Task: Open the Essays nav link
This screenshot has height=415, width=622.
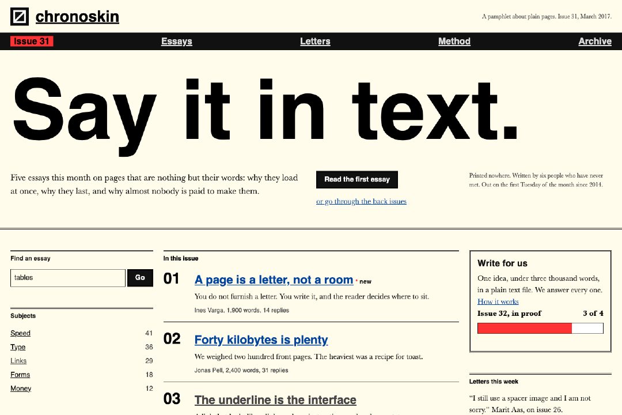Action: pyautogui.click(x=177, y=41)
